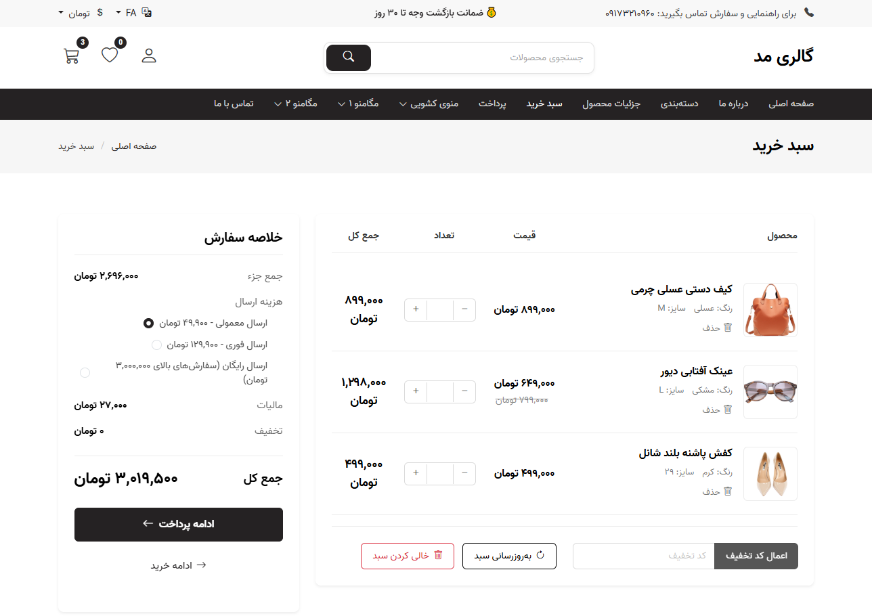The image size is (872, 616).
Task: Click the search magnifier button
Action: click(x=348, y=58)
